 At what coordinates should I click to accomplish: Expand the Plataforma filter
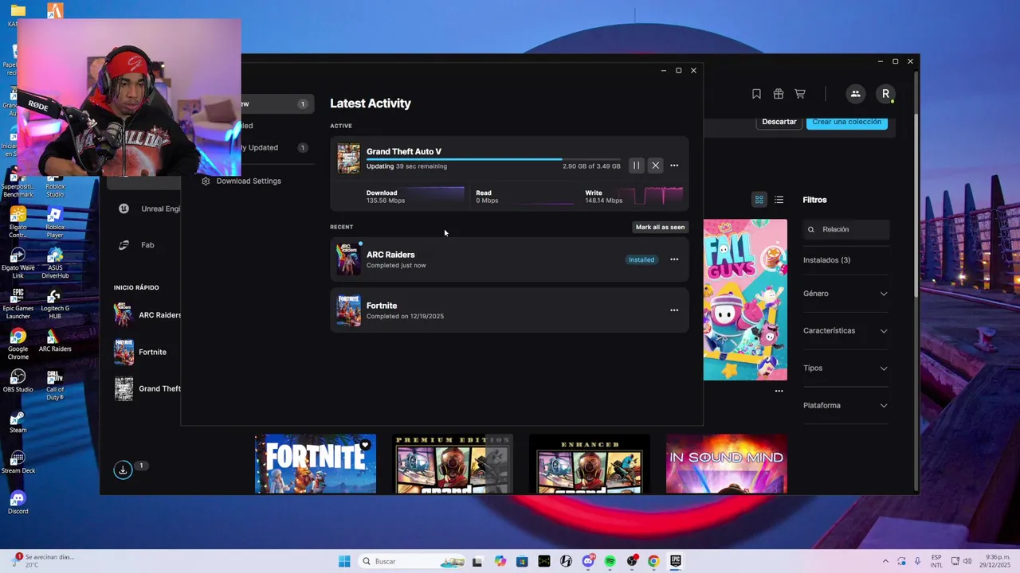click(845, 406)
